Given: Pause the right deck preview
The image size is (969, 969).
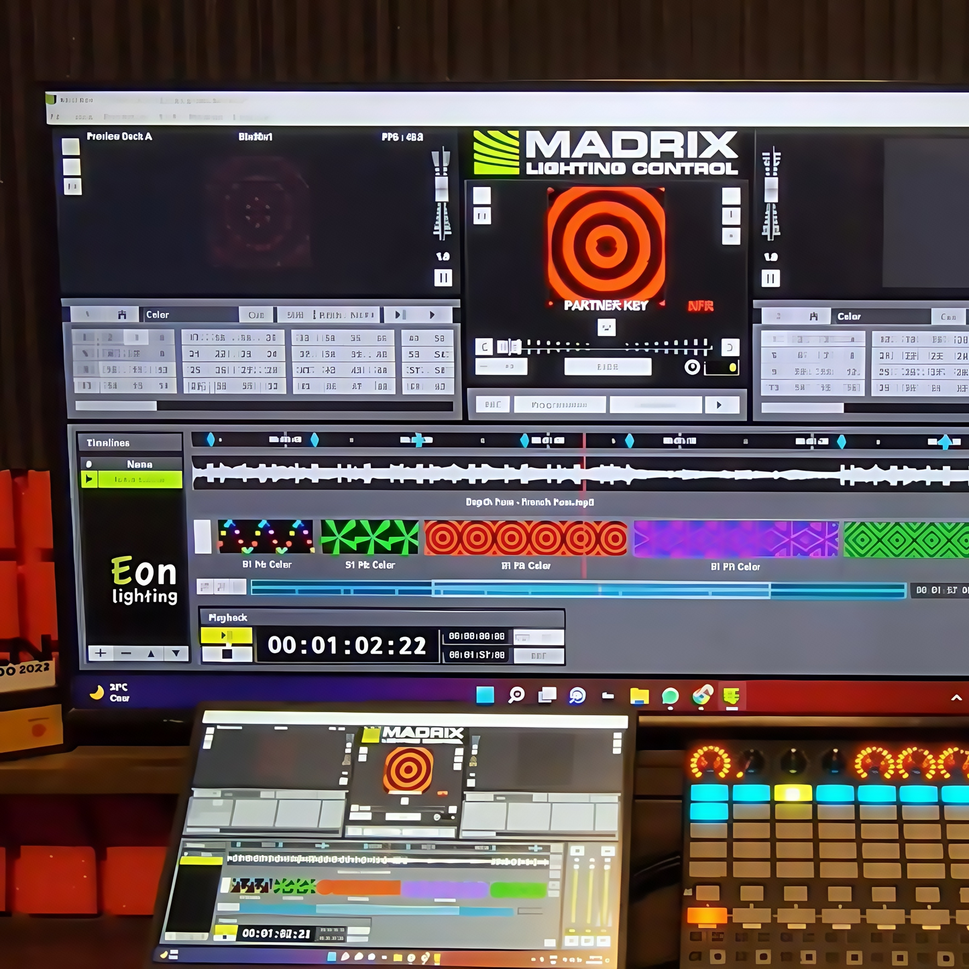Looking at the screenshot, I should [771, 278].
